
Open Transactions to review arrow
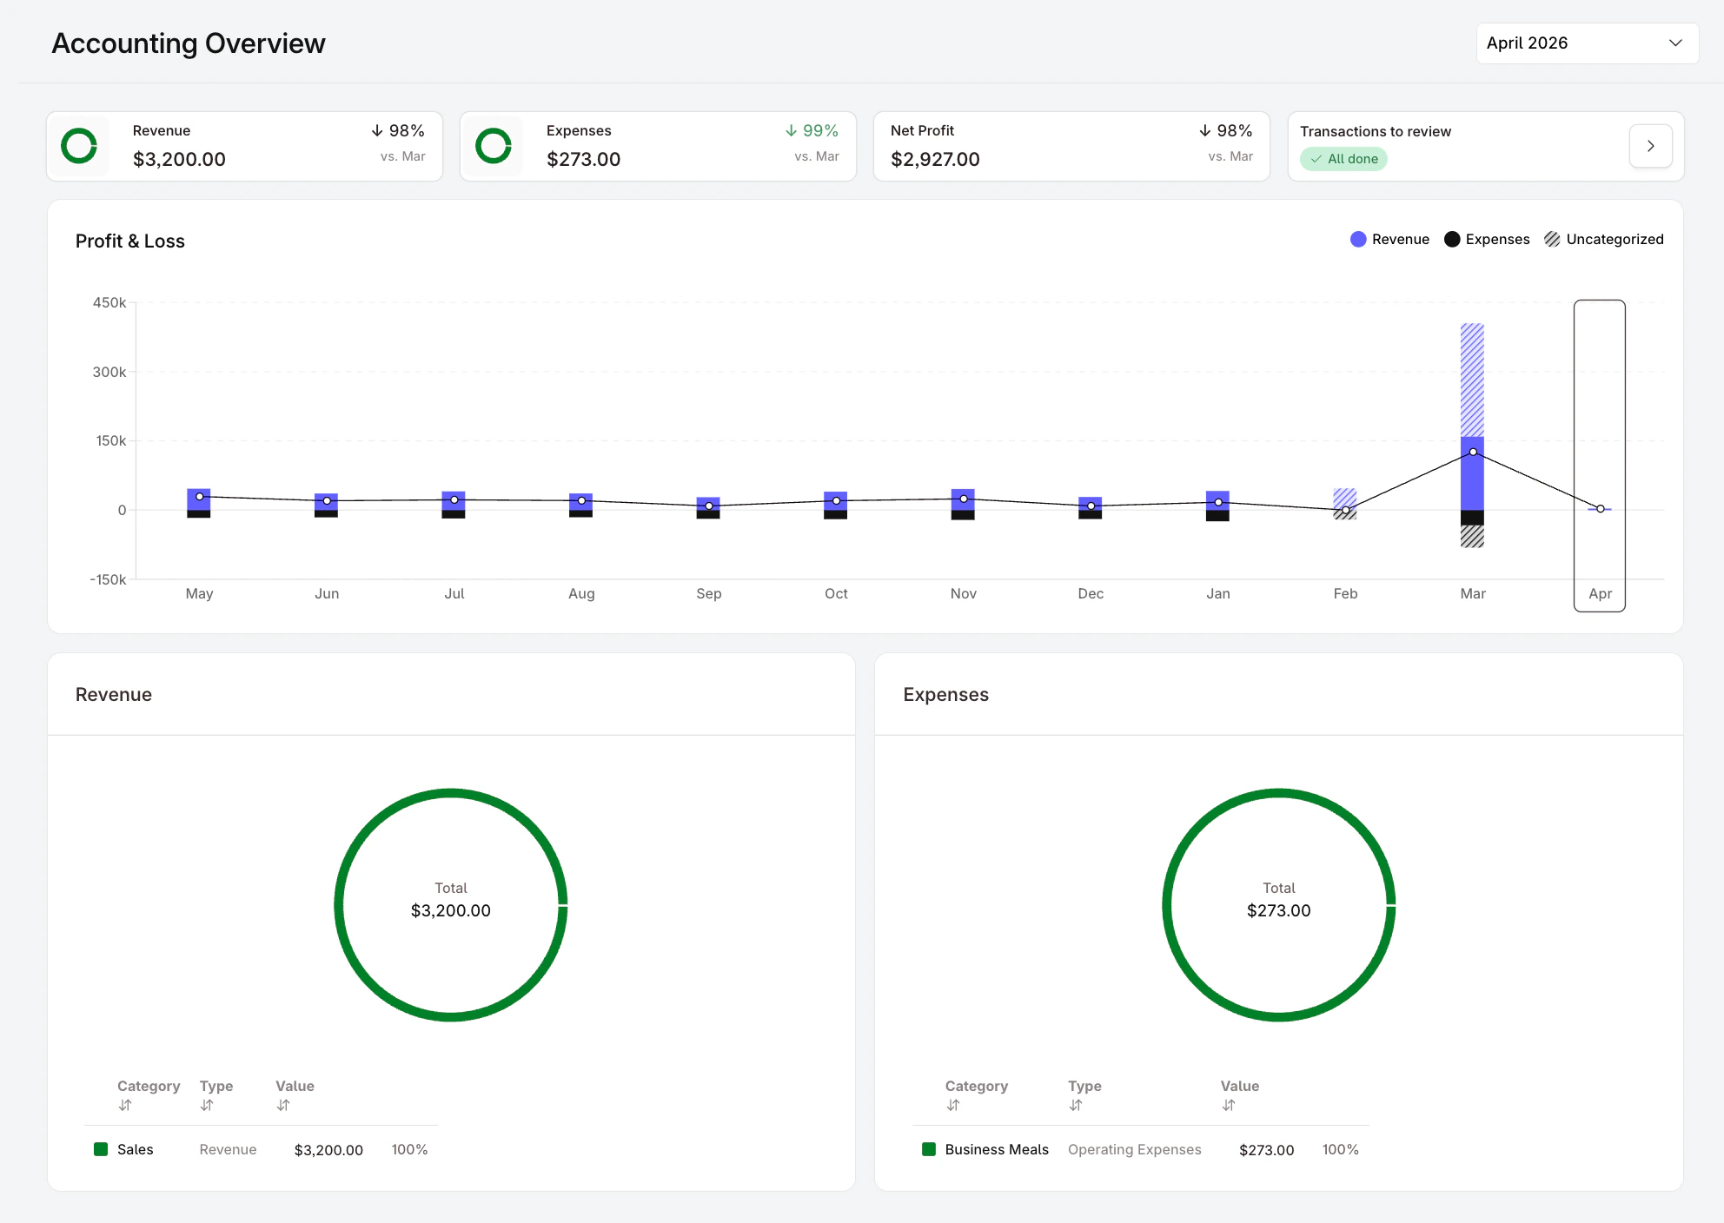(1650, 146)
